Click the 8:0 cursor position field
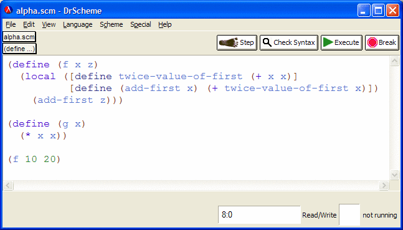The height and width of the screenshot is (230, 403). pos(259,214)
